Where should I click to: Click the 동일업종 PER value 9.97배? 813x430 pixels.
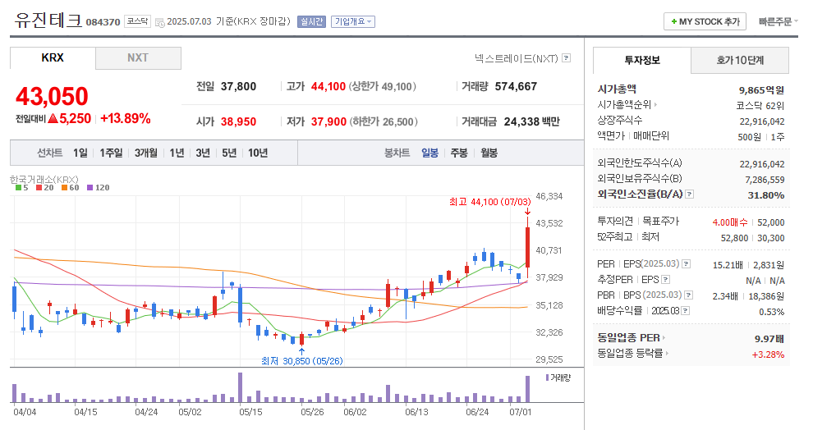pyautogui.click(x=769, y=339)
